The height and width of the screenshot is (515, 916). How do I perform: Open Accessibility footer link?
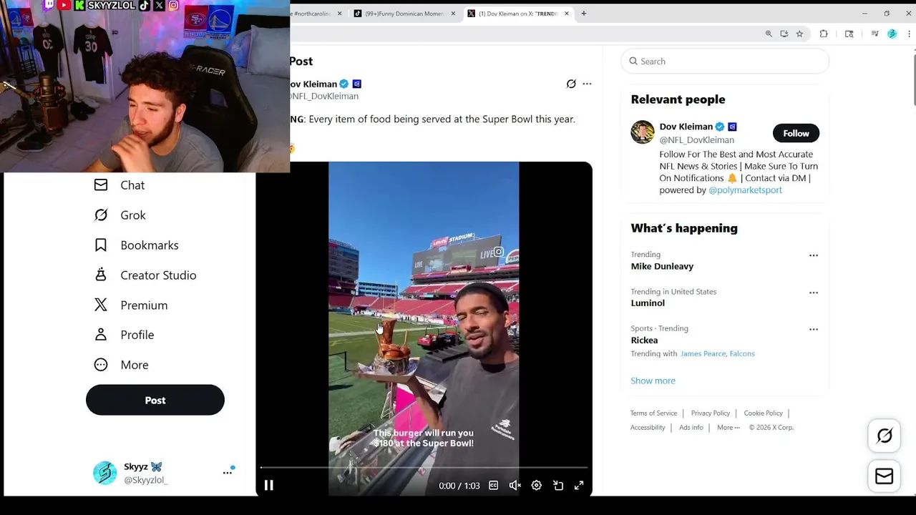(648, 428)
